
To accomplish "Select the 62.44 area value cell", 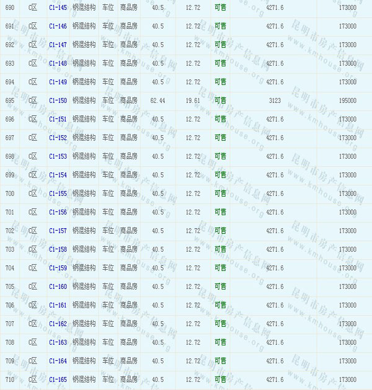I will pos(157,101).
